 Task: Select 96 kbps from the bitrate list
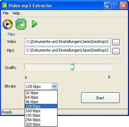(41, 102)
